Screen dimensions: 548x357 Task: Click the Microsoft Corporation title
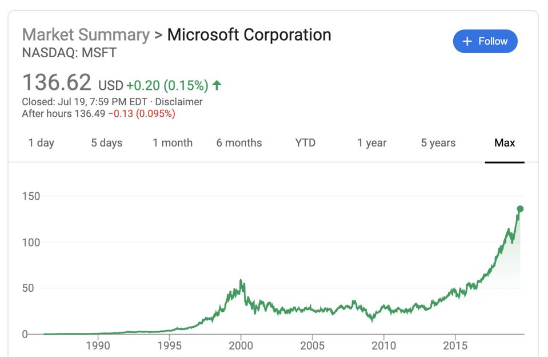point(249,35)
